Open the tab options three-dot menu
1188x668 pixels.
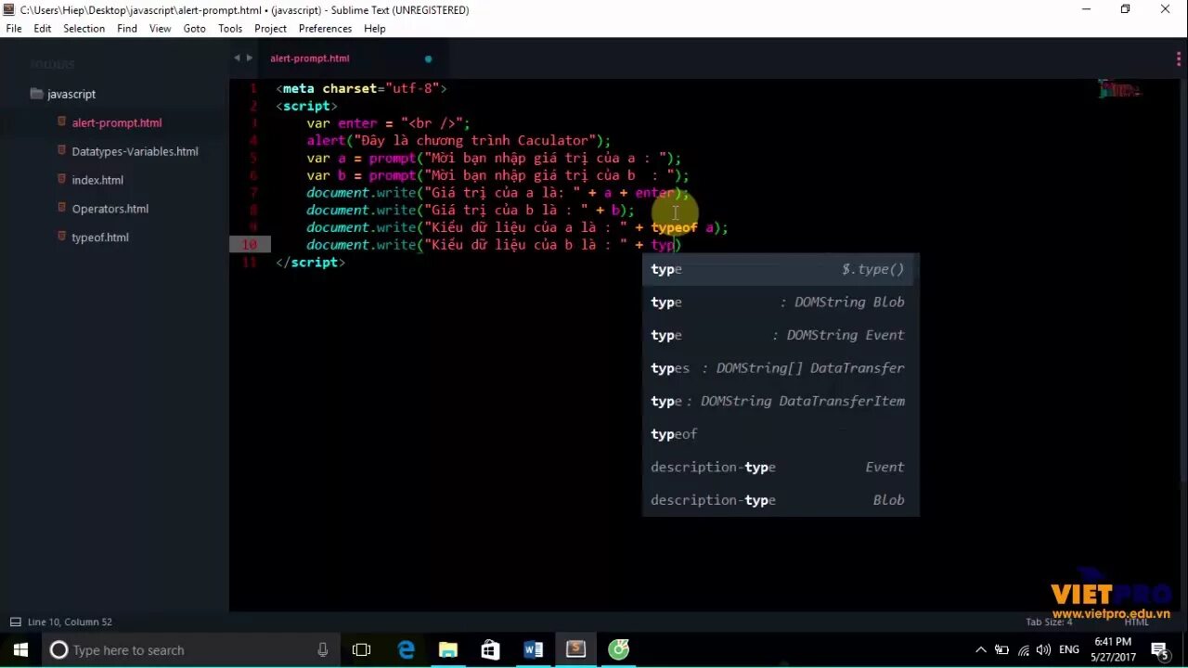point(1179,58)
